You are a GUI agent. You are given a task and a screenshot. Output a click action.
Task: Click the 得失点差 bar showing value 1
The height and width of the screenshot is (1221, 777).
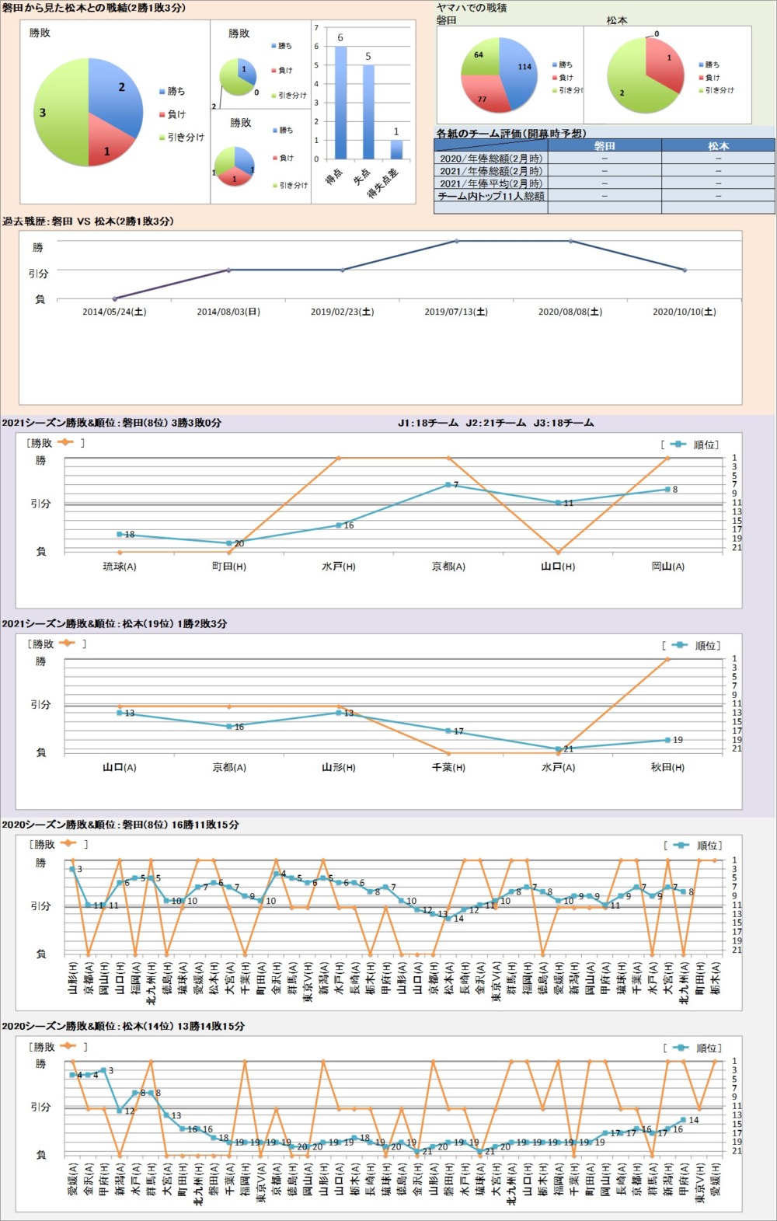[396, 149]
